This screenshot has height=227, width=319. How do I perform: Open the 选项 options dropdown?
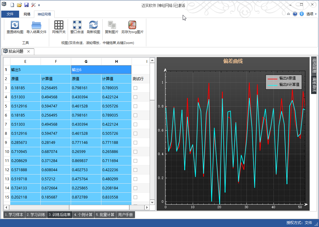coord(311,14)
